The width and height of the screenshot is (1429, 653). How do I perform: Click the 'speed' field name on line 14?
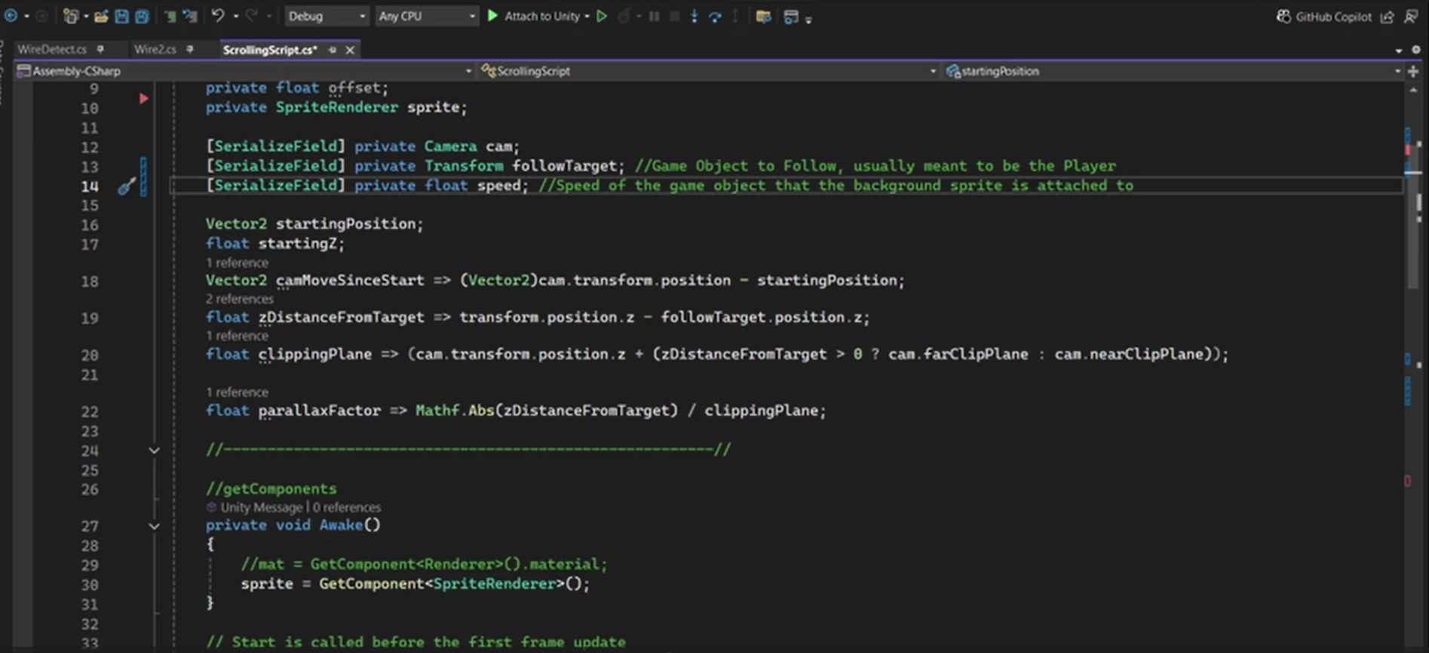tap(498, 185)
